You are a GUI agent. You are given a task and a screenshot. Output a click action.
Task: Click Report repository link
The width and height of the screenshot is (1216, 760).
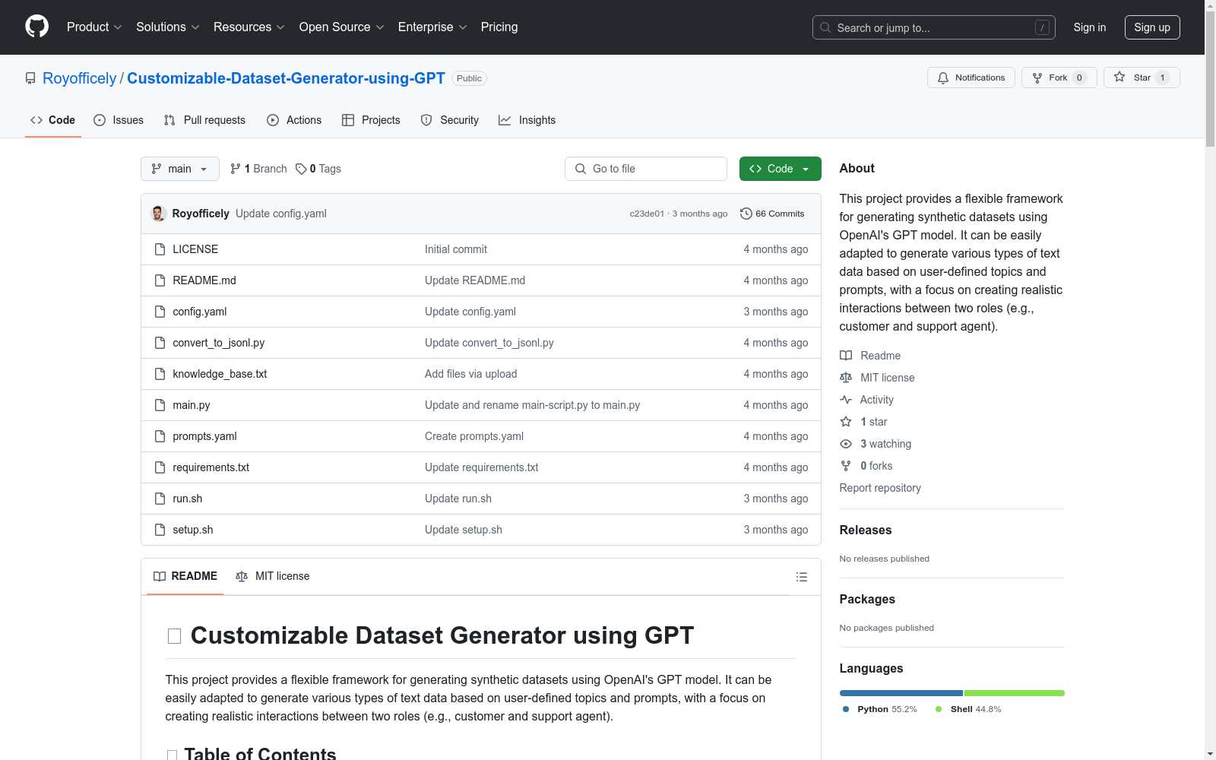click(x=880, y=488)
